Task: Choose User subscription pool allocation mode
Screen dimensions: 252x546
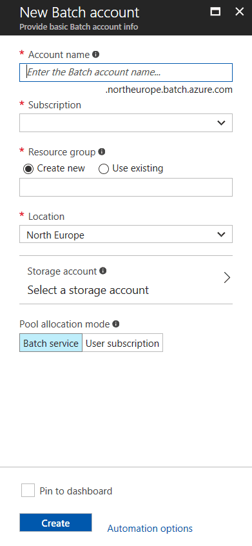Action: [x=122, y=343]
